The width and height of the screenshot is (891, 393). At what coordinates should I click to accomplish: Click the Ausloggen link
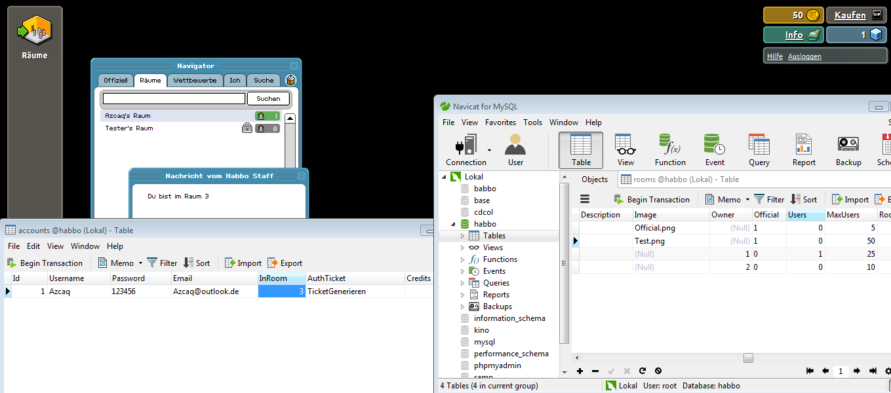(x=804, y=56)
